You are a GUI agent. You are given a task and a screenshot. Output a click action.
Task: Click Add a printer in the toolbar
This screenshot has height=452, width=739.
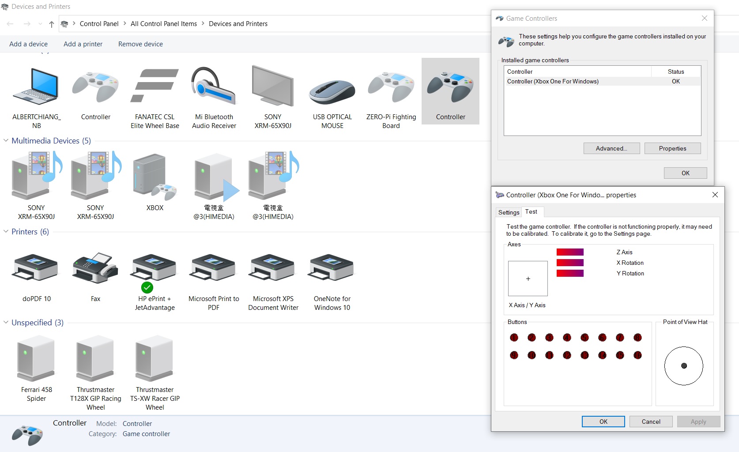tap(83, 44)
